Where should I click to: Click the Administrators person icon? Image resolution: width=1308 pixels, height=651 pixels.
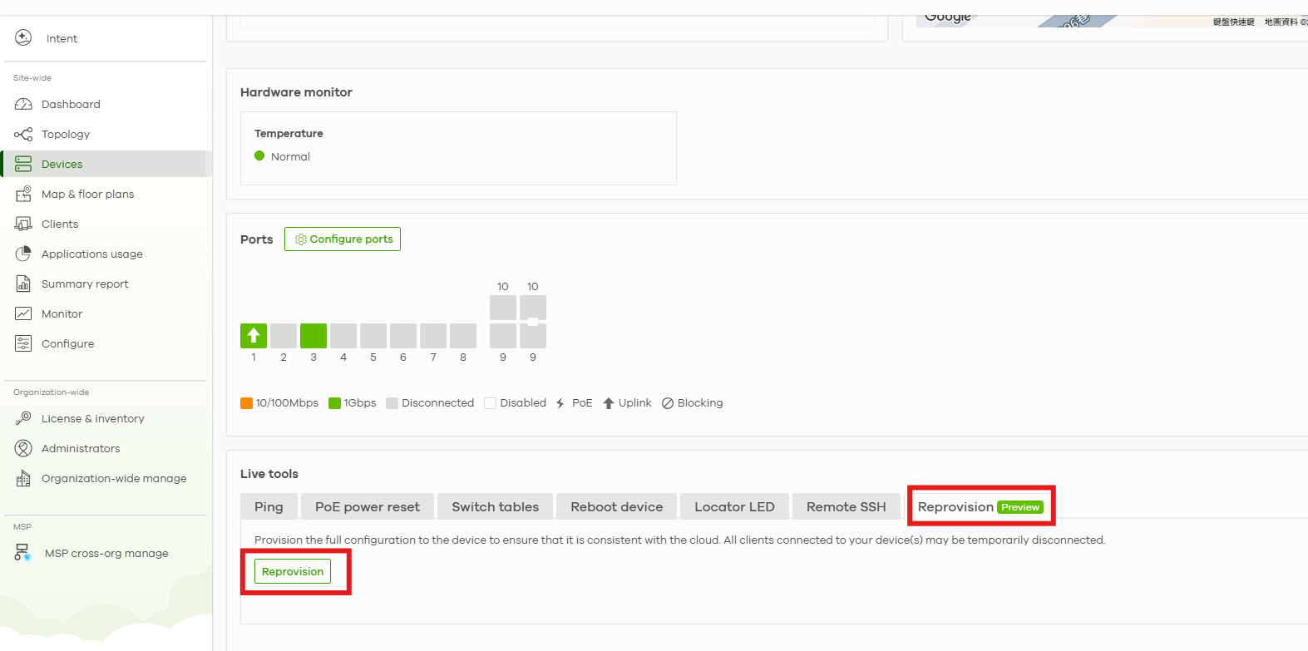[x=23, y=448]
